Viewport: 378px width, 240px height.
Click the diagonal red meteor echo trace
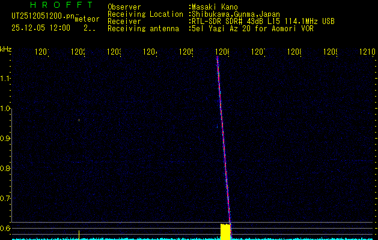224,138
